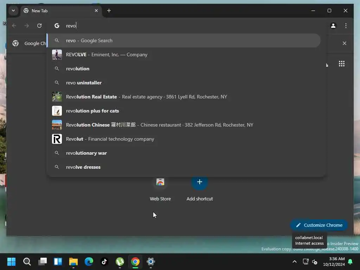Open uTorrent from the taskbar
This screenshot has width=360, height=270.
click(120, 262)
